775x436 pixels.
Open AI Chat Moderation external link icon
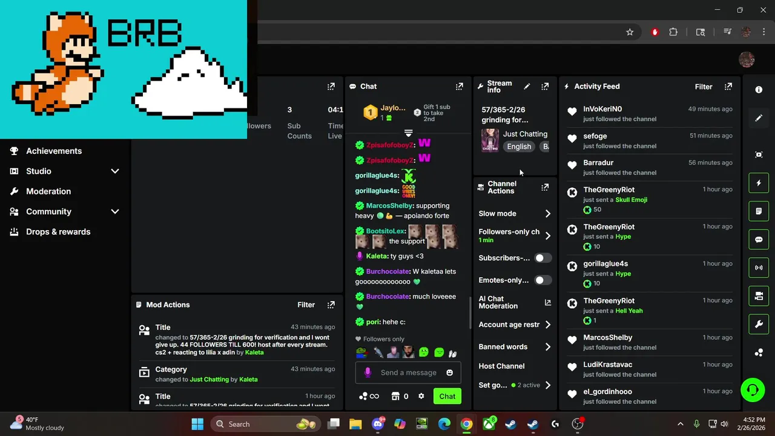point(548,302)
